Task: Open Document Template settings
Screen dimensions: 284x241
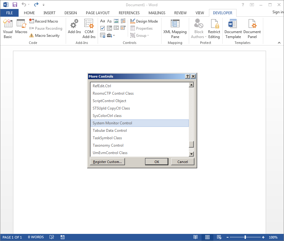Action: click(233, 29)
